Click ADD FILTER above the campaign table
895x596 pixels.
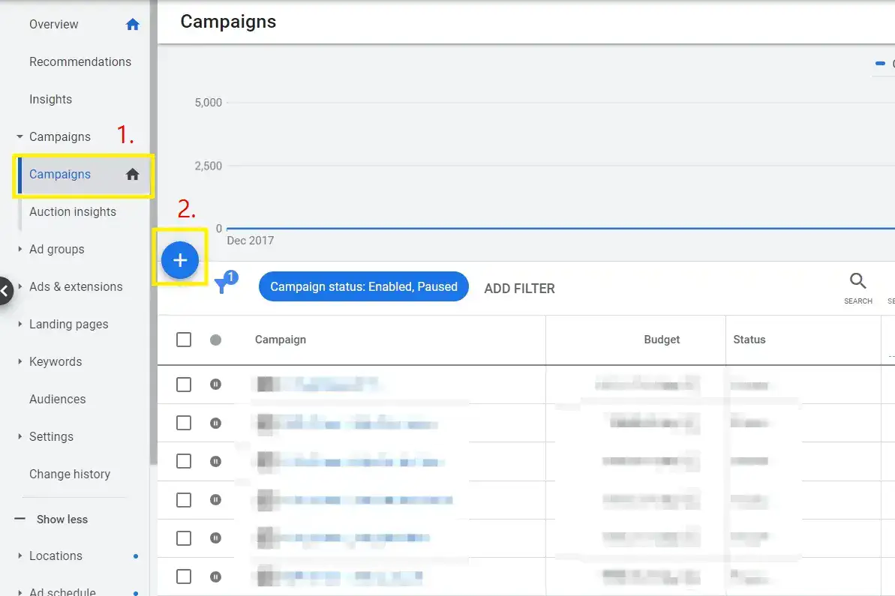tap(519, 288)
